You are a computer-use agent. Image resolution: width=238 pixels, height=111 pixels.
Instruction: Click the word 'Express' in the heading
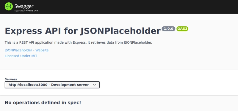coord(24,31)
